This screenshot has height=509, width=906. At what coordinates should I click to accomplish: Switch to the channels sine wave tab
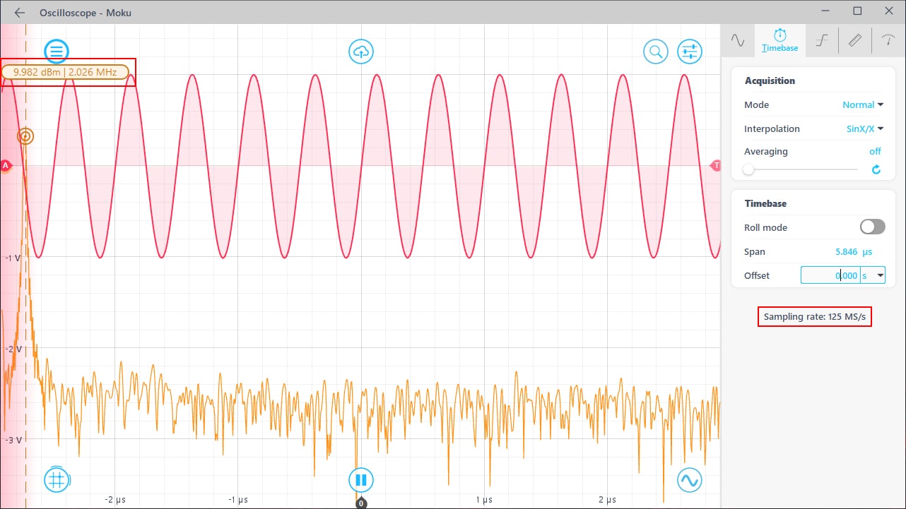(x=738, y=40)
